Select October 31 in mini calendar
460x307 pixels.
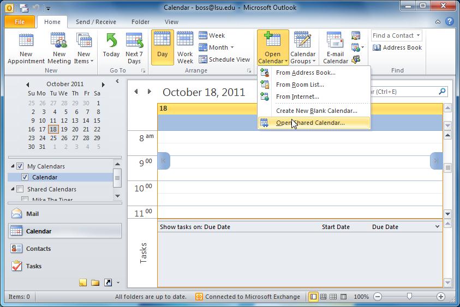click(42, 147)
